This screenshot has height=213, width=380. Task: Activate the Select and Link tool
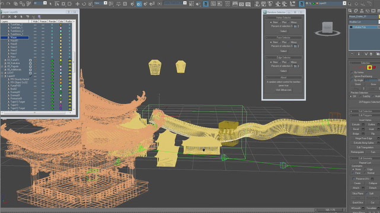[15, 4]
